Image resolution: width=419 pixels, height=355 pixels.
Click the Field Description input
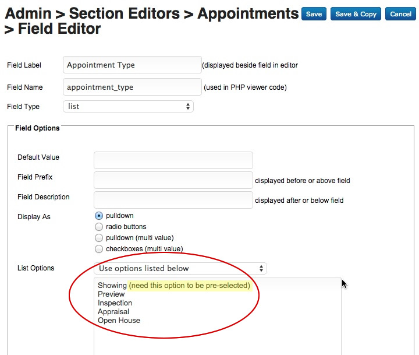tap(173, 200)
